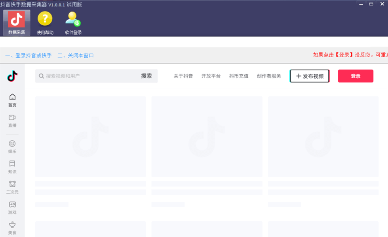Open the 数据采集 data collection tool
Viewport: 388px width, 237px height.
[x=17, y=23]
